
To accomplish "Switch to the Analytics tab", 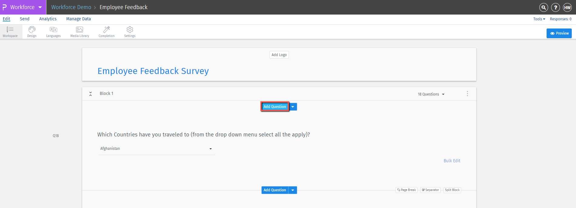I will 48,19.
